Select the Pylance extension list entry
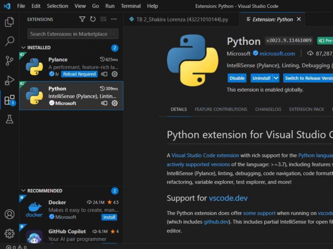This screenshot has height=249, width=333. (x=71, y=66)
